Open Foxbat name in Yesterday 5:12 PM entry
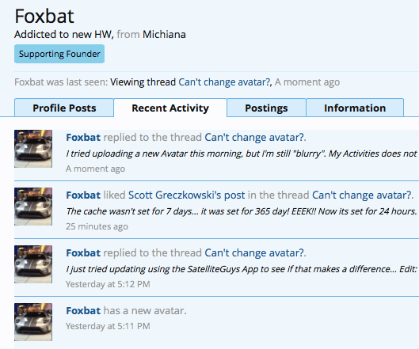This screenshot has height=349, width=419. (x=83, y=252)
